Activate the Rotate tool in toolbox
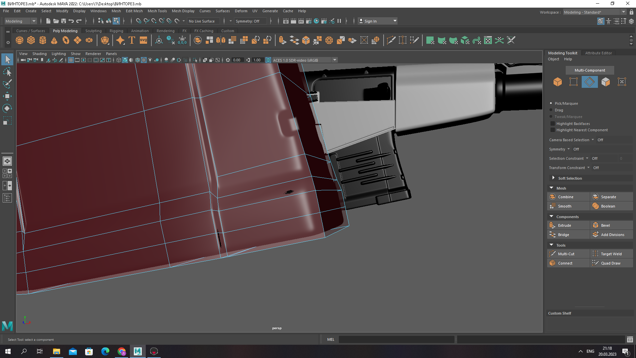 [7, 108]
